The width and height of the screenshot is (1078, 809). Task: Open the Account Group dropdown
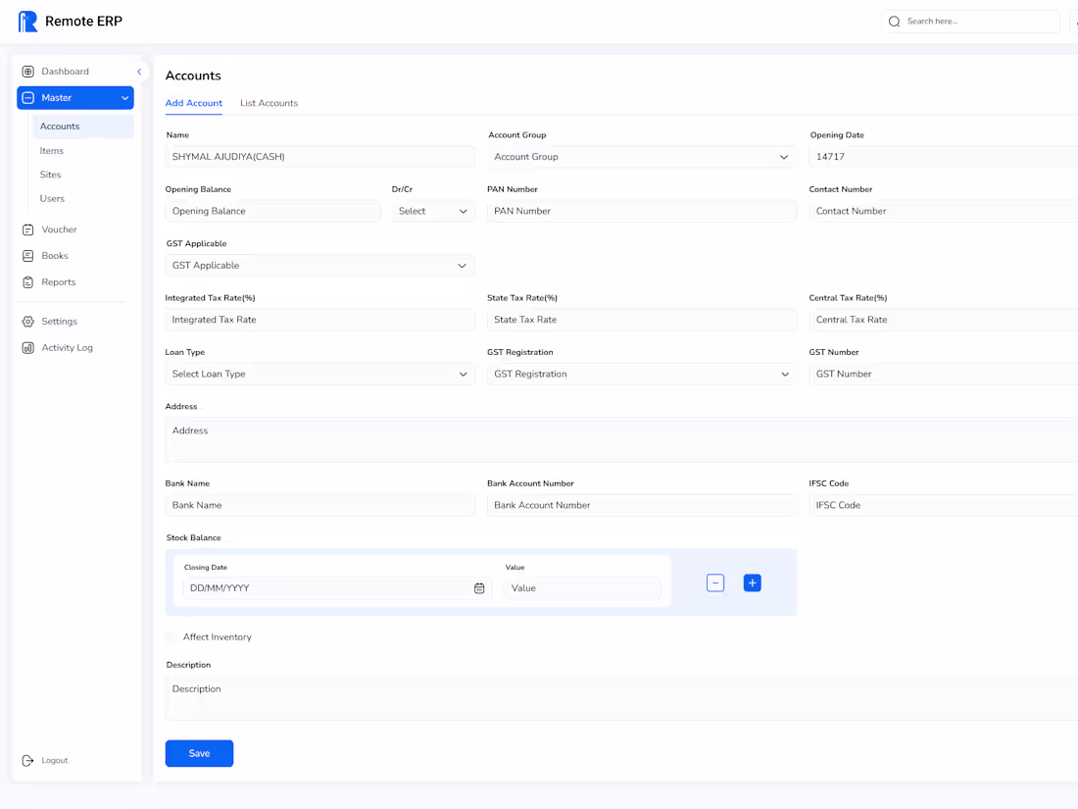[642, 157]
